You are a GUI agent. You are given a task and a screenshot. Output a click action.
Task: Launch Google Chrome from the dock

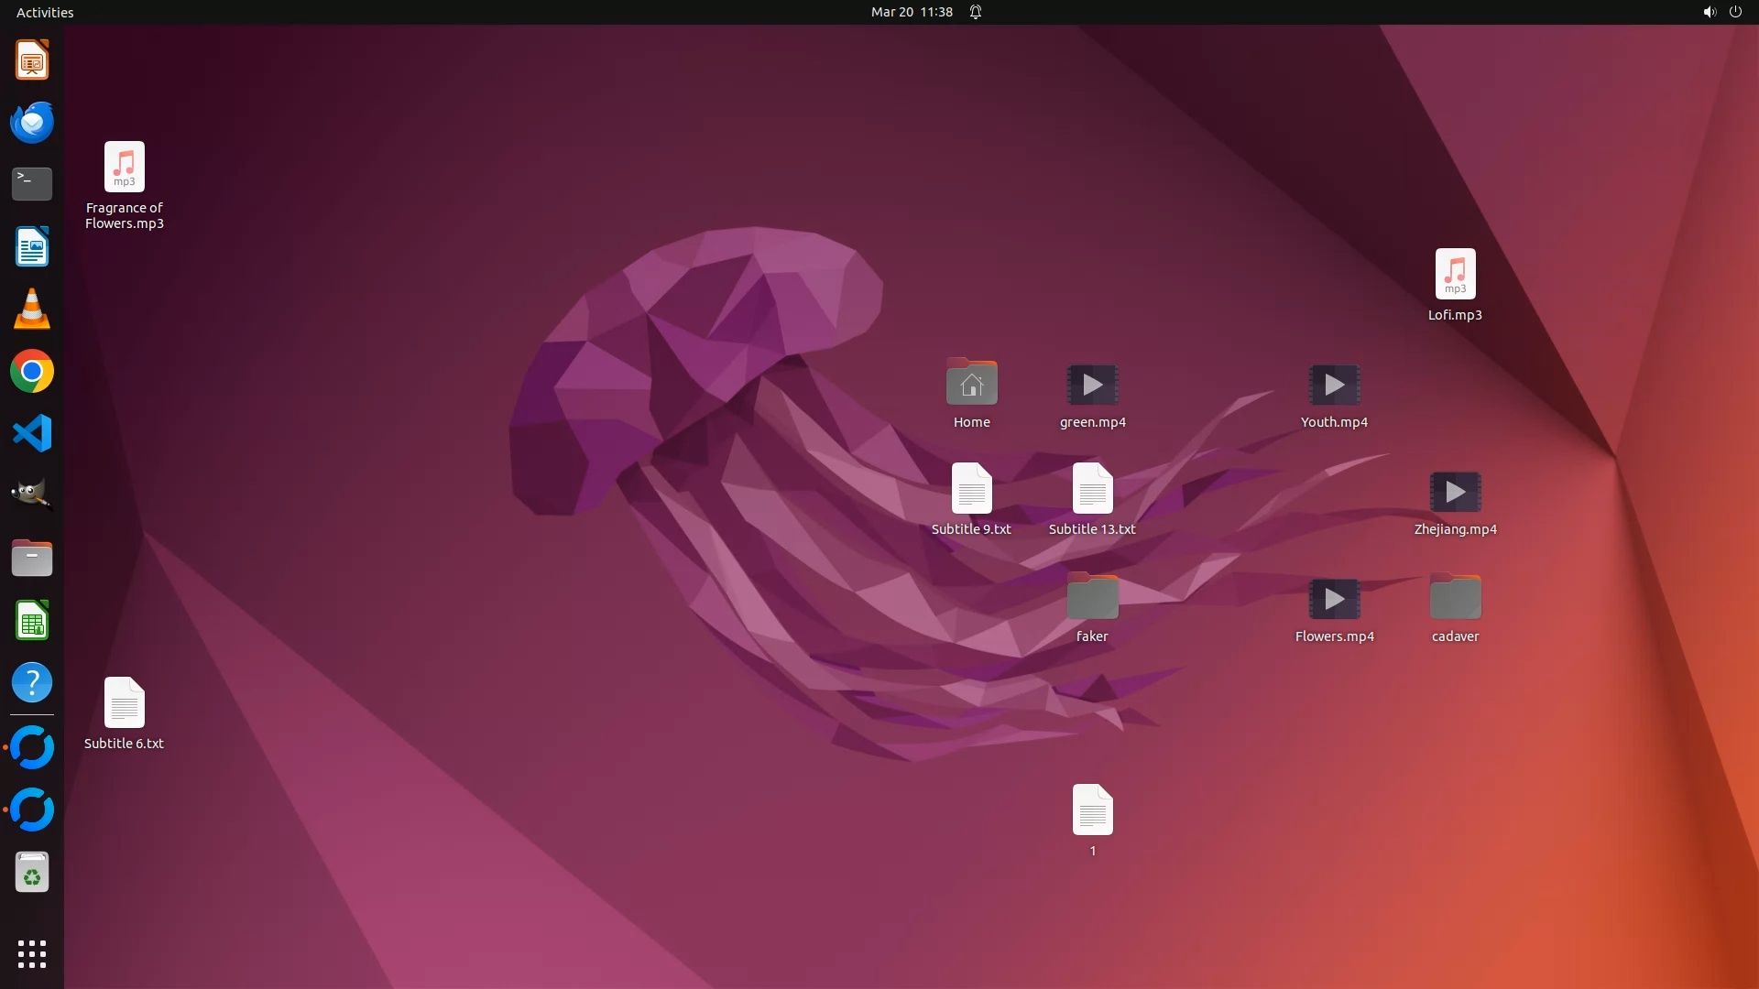coord(32,372)
